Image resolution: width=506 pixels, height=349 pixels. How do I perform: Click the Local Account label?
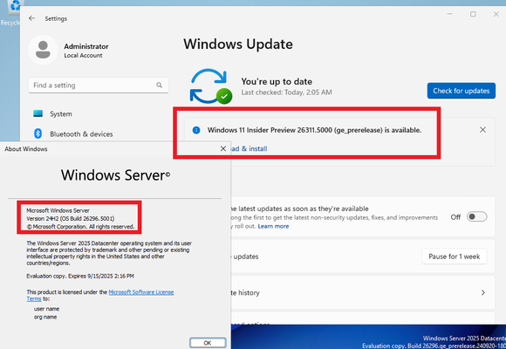pyautogui.click(x=83, y=56)
